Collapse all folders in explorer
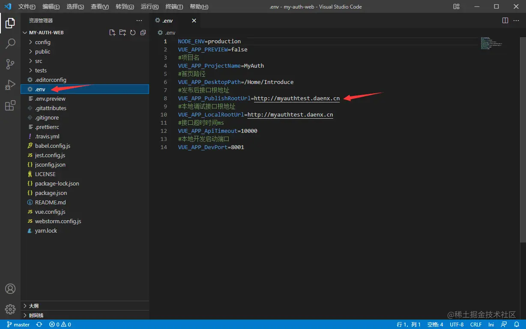This screenshot has height=329, width=526. pos(143,33)
